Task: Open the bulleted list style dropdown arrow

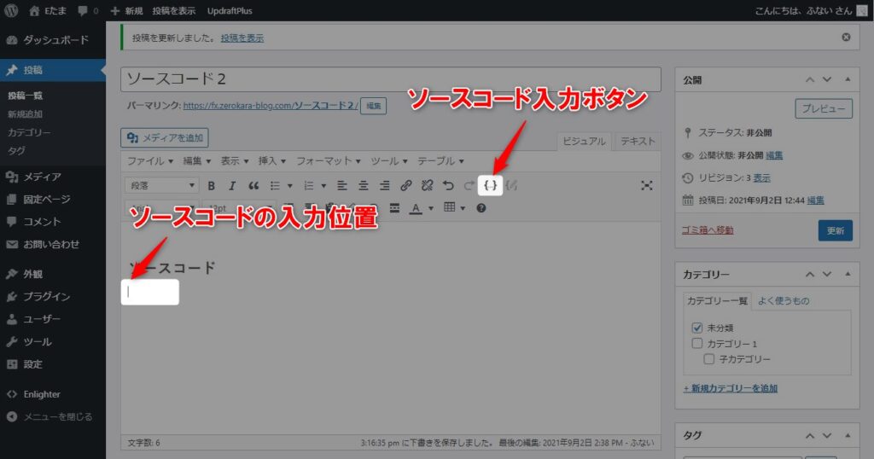Action: tap(289, 185)
